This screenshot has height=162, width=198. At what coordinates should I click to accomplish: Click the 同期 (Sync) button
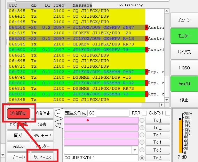click(x=18, y=135)
